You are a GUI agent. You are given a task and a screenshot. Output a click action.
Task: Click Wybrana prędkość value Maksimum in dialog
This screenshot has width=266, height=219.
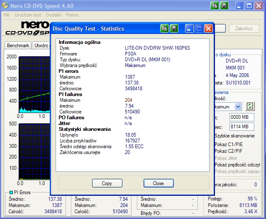(135, 65)
